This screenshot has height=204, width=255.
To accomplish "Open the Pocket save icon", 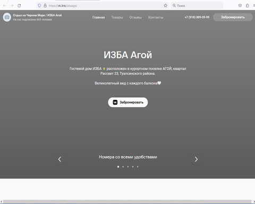I will coord(240,5).
